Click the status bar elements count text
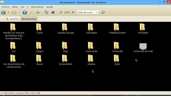 20,93
